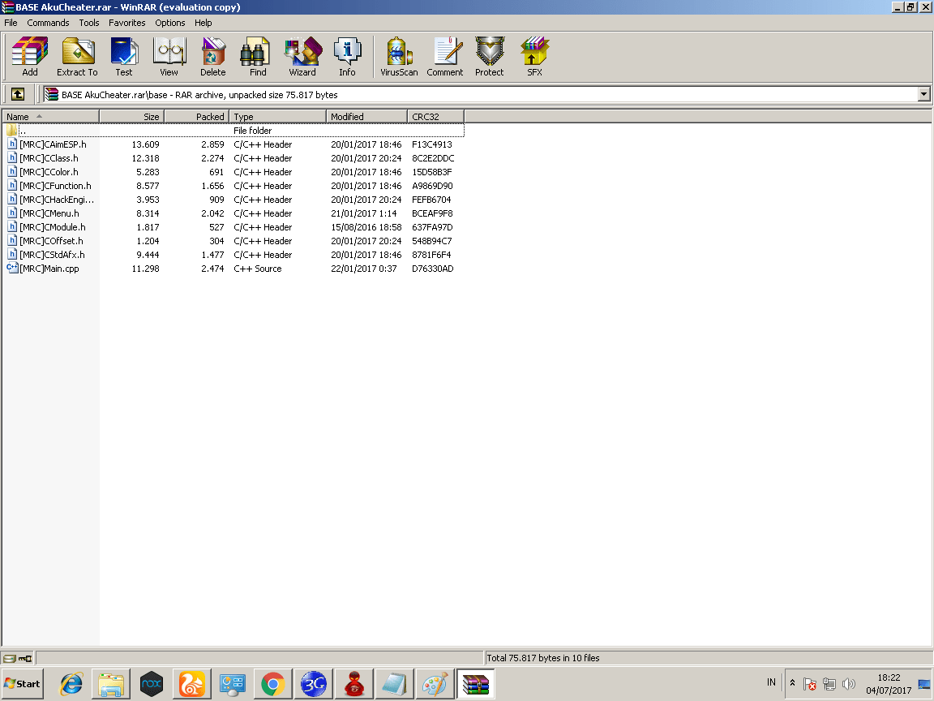934x701 pixels.
Task: Open the Tools menu
Action: 88,23
